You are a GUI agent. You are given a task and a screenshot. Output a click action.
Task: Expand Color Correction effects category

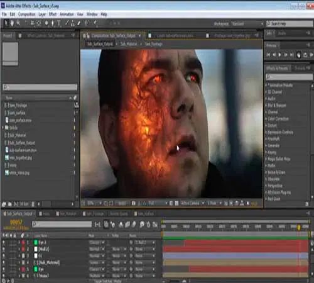pos(267,119)
